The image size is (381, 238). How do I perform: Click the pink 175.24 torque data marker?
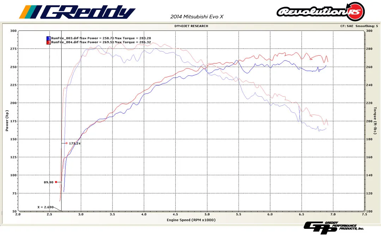[66, 143]
